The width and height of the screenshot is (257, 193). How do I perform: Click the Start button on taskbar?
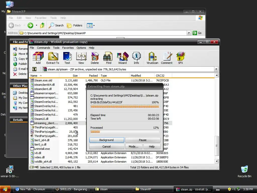(x=5, y=189)
